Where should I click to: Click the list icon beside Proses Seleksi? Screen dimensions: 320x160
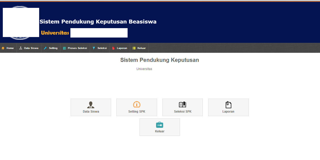[x=64, y=48]
